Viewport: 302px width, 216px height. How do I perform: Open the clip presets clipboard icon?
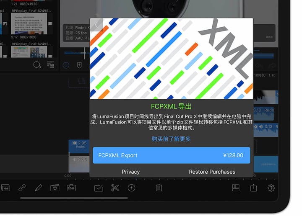(x=71, y=188)
